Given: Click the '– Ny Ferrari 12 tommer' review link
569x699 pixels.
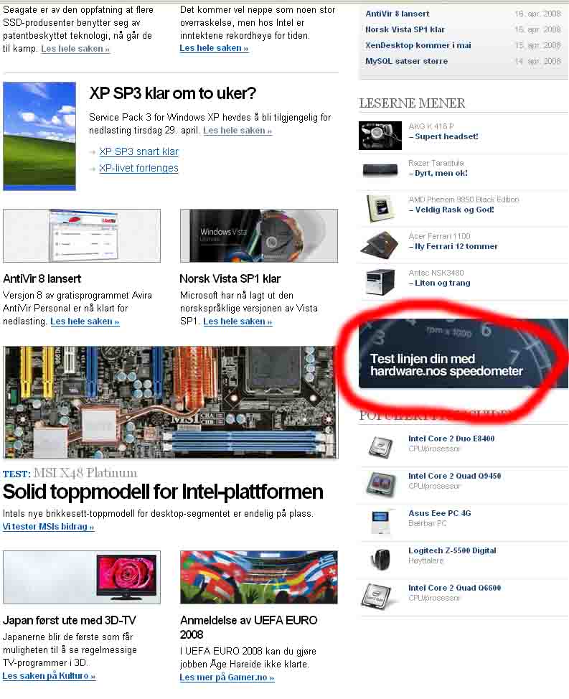Looking at the screenshot, I should [453, 247].
